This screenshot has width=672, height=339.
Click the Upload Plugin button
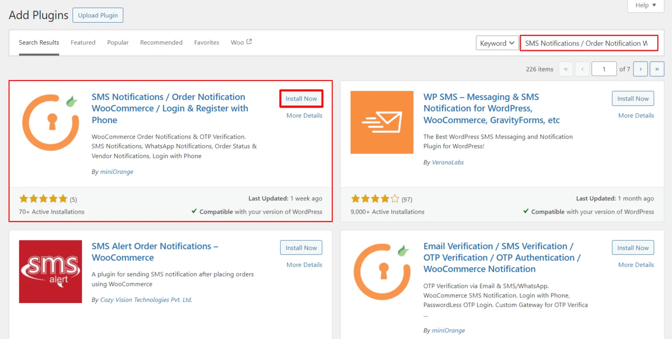(x=98, y=15)
